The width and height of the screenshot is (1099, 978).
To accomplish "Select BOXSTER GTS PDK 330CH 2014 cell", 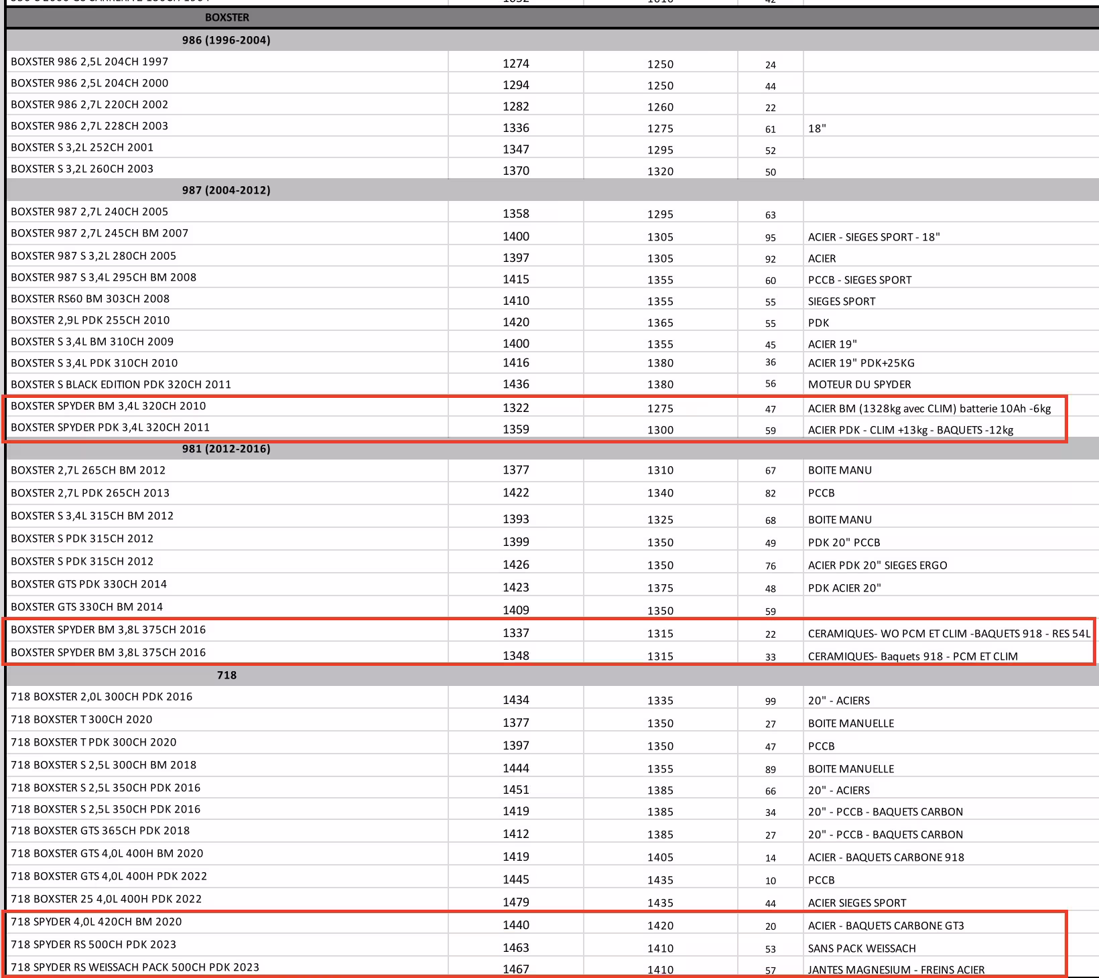I will point(227,584).
